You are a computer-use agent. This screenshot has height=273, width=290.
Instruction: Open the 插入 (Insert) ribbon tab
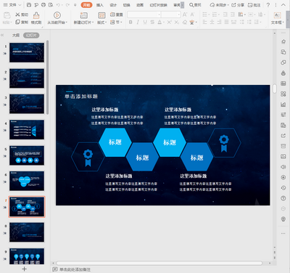pyautogui.click(x=99, y=5)
